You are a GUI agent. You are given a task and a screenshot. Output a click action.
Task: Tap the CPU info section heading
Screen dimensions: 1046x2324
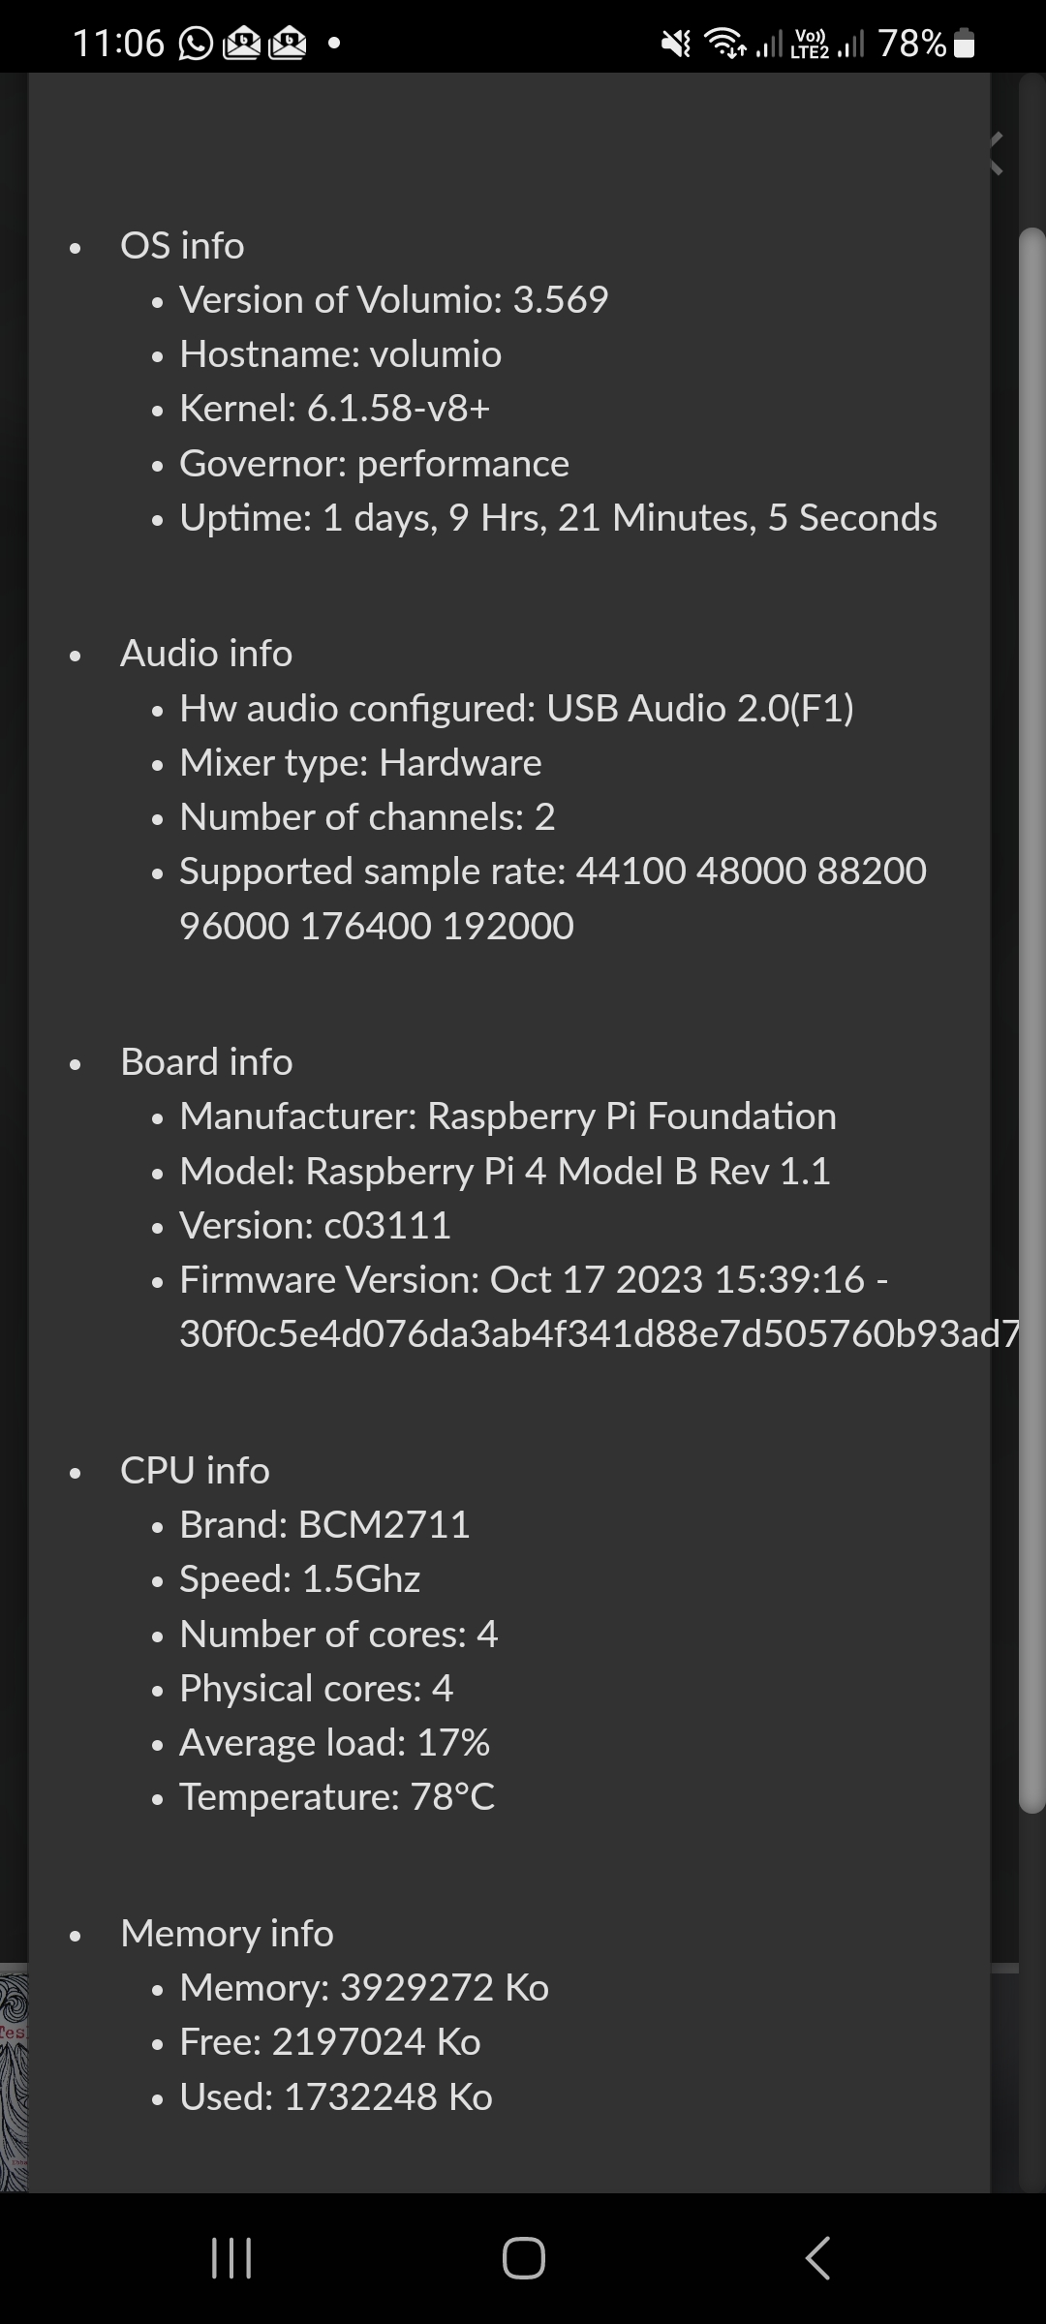click(x=195, y=1470)
